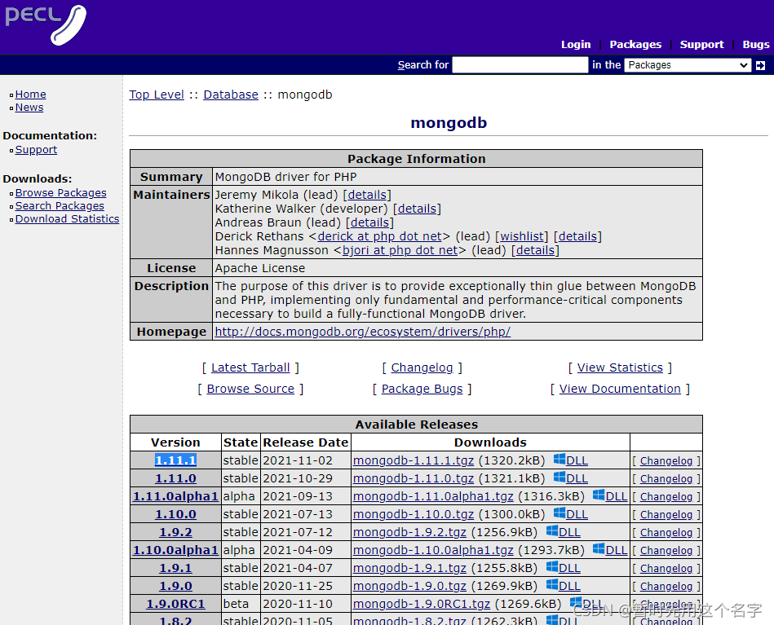
Task: Open Changelog for release 1.11.1
Action: point(666,460)
